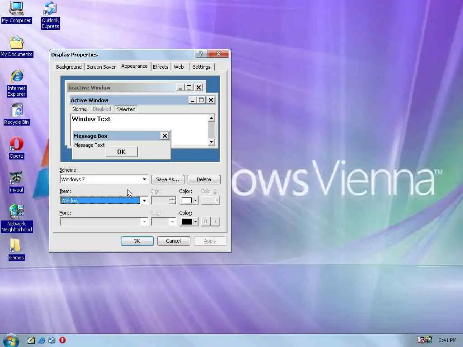Open Recycle Bin icon
463x347 pixels.
tap(17, 114)
